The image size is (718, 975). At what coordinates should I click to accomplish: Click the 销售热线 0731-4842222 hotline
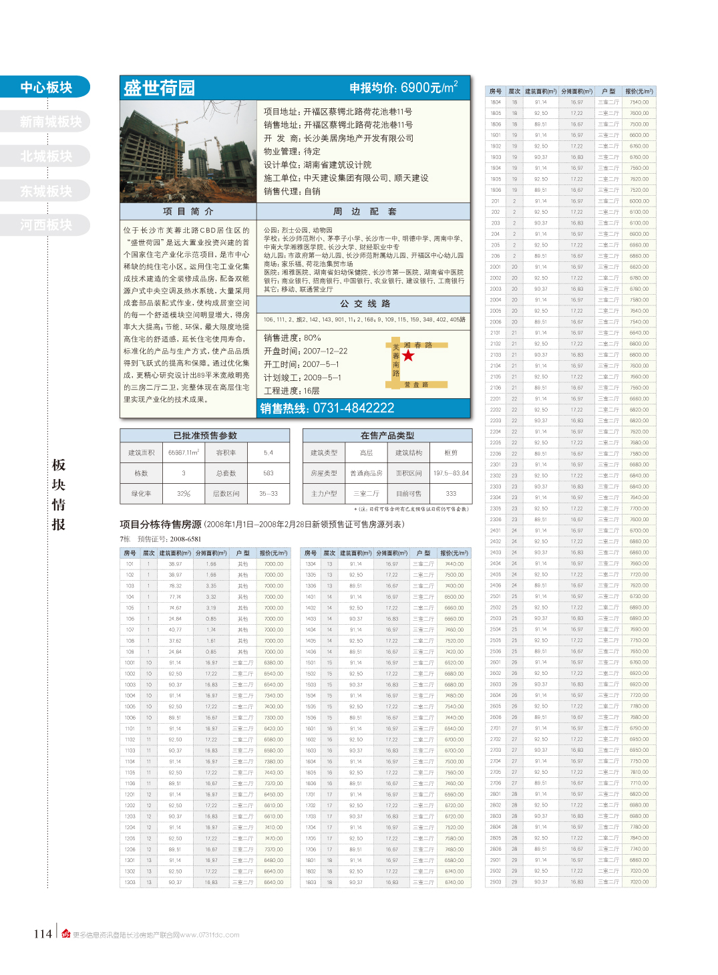(327, 408)
